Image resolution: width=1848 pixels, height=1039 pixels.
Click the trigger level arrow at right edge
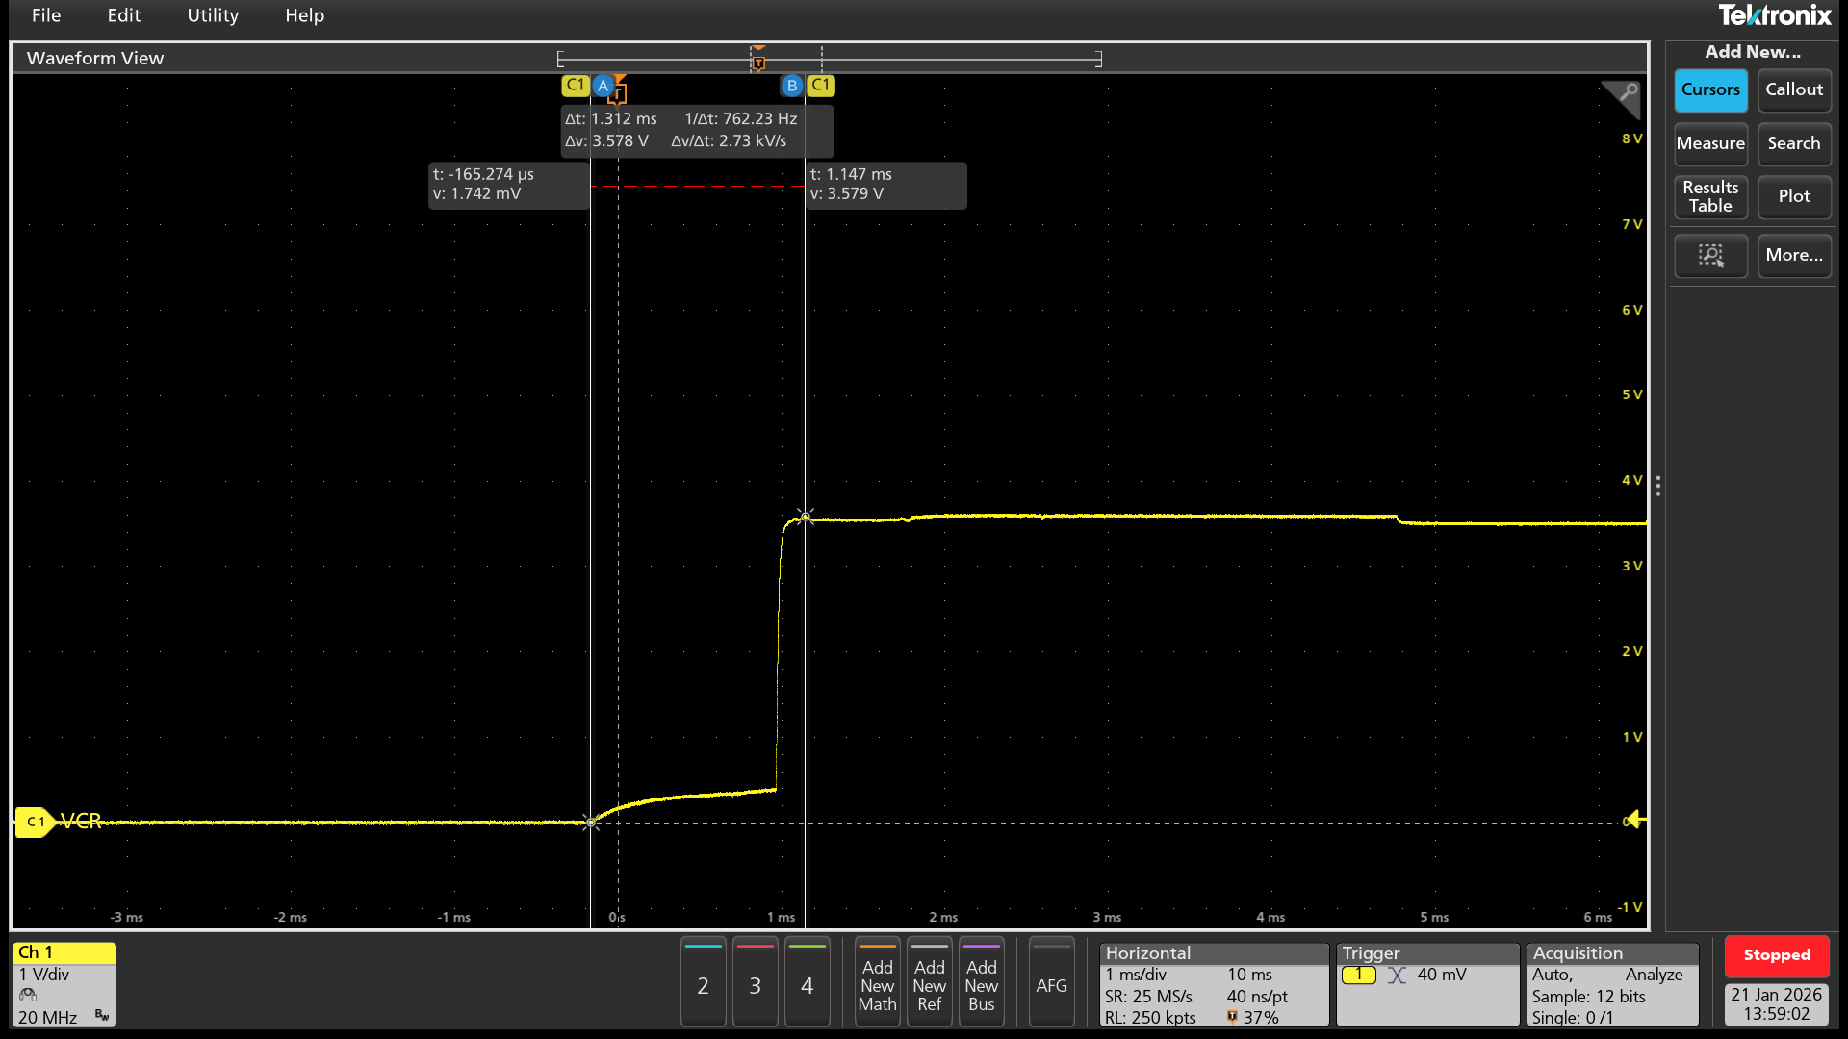pyautogui.click(x=1636, y=821)
